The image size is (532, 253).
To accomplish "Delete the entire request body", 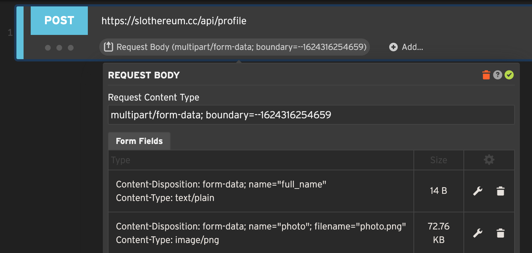I will (x=486, y=75).
